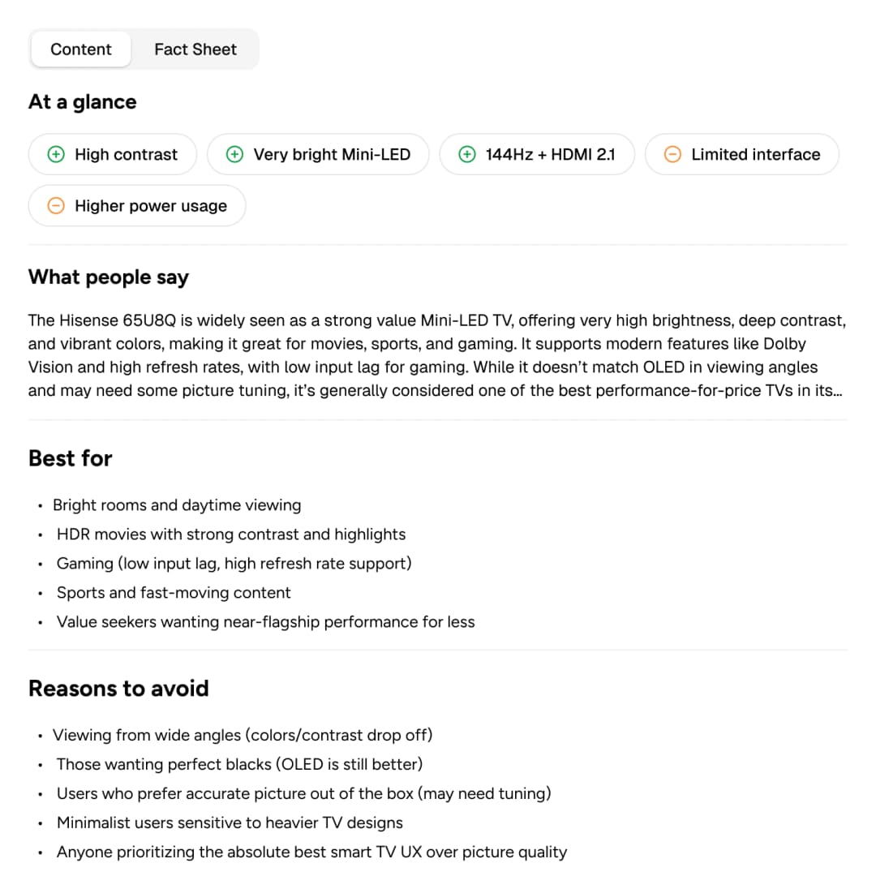Click the At a glance heading

pos(82,101)
